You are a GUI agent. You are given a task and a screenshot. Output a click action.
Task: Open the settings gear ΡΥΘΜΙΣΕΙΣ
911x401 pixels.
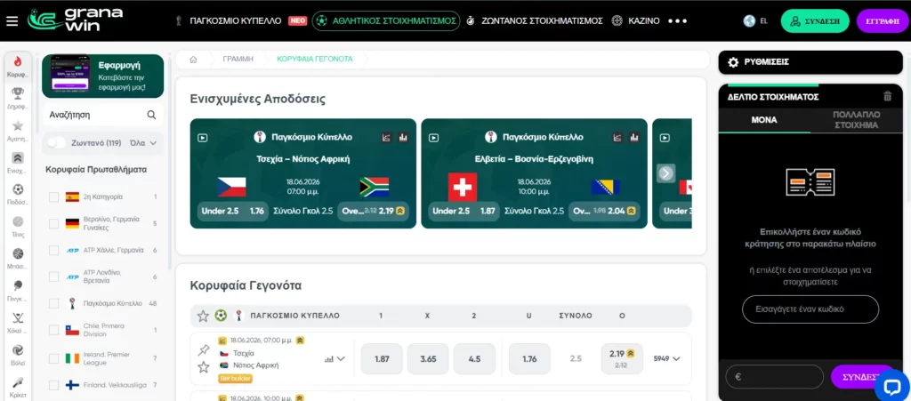733,62
